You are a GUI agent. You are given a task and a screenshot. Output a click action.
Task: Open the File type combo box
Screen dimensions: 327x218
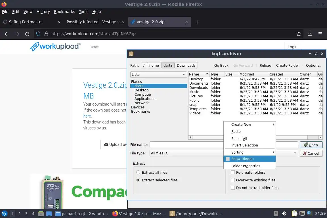(224, 153)
